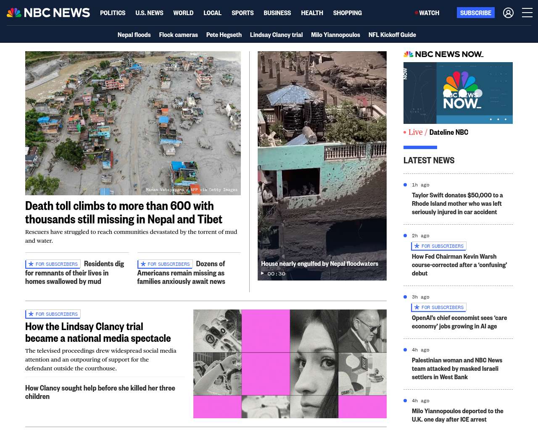538x430 pixels.
Task: Open the Lindsay Clancy collage image
Action: point(290,364)
